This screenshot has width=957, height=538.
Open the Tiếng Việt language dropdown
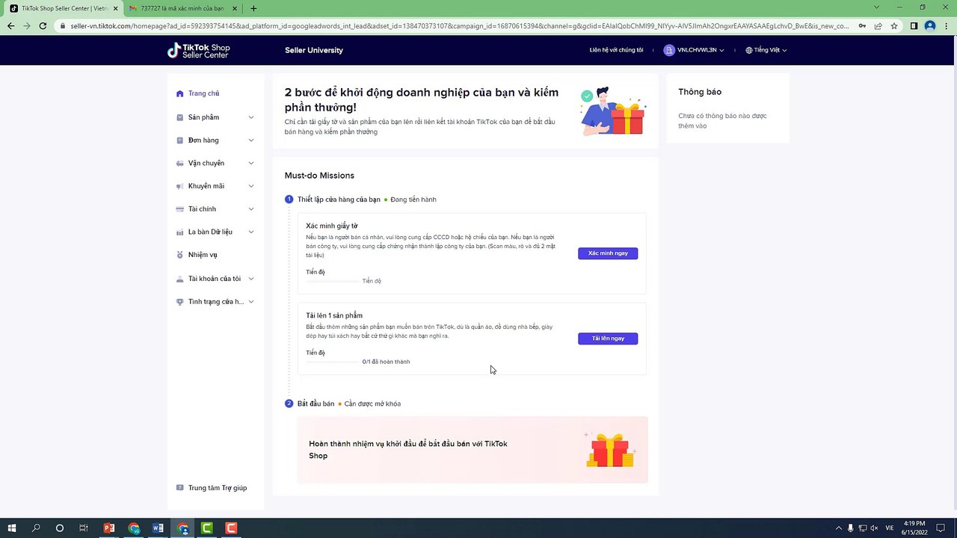click(766, 50)
